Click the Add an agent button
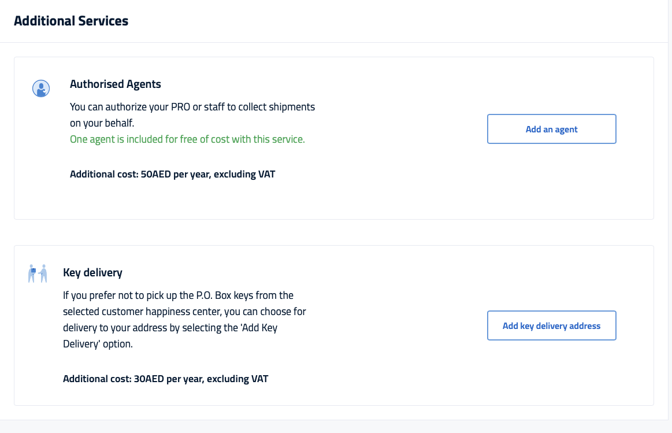672x433 pixels. tap(552, 129)
